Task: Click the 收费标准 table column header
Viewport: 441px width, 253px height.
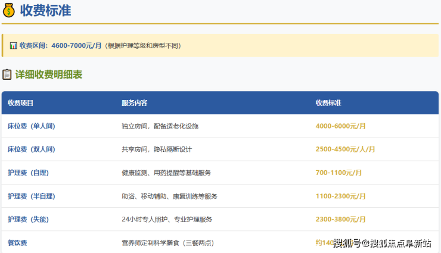Action: point(328,103)
